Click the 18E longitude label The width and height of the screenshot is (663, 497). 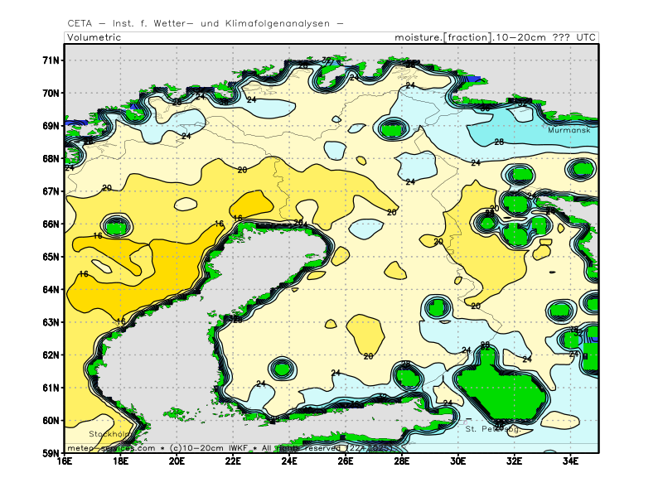tap(120, 461)
